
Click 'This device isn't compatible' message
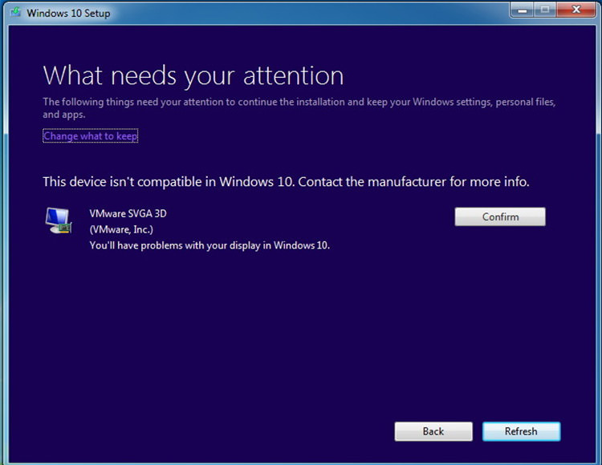(x=169, y=182)
